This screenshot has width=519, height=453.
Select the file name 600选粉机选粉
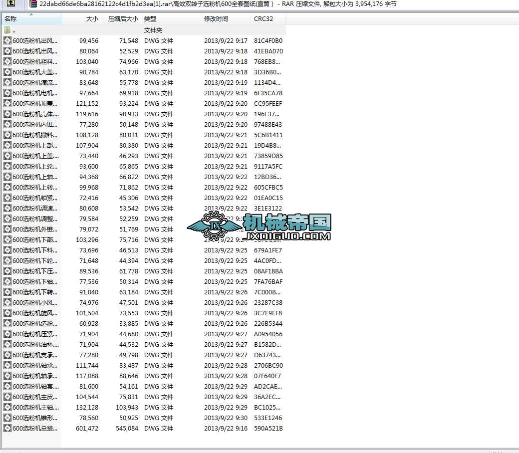pyautogui.click(x=35, y=324)
